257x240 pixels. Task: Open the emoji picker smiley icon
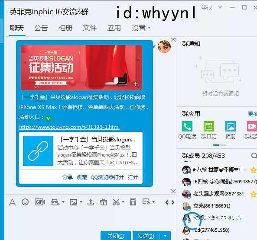click(x=25, y=202)
